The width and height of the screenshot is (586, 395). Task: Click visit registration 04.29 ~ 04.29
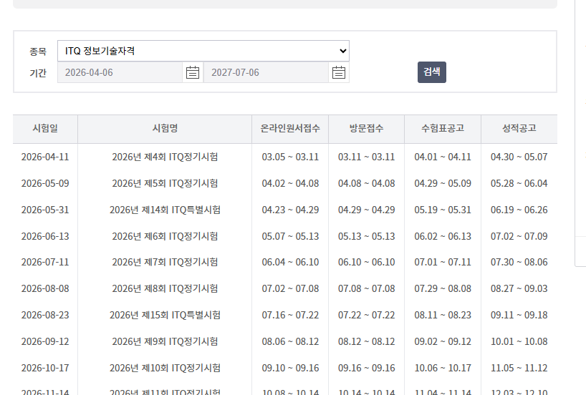pos(367,210)
